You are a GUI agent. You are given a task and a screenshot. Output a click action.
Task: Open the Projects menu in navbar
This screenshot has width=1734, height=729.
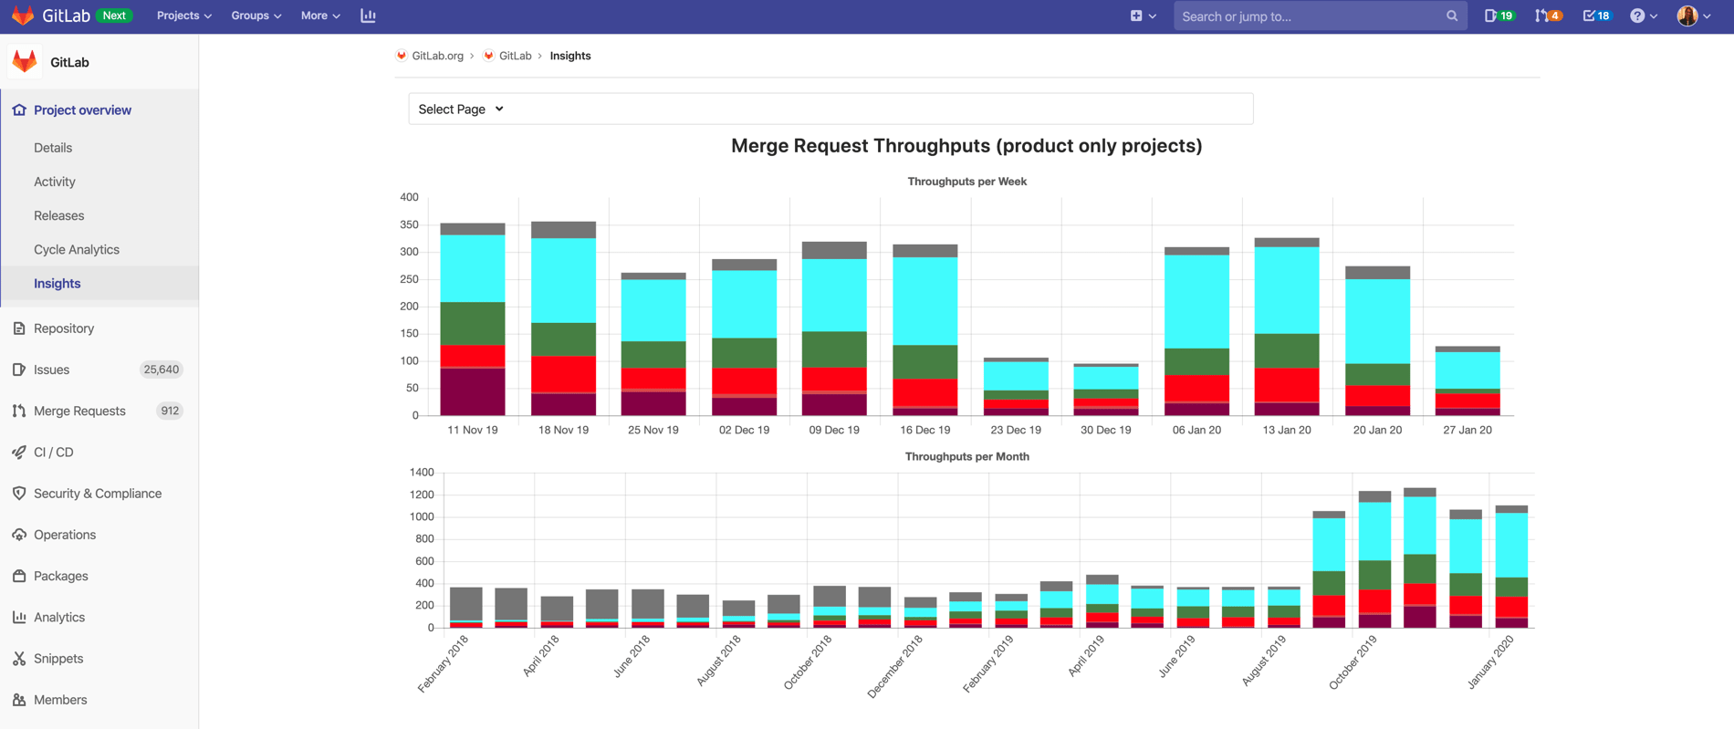click(x=183, y=16)
